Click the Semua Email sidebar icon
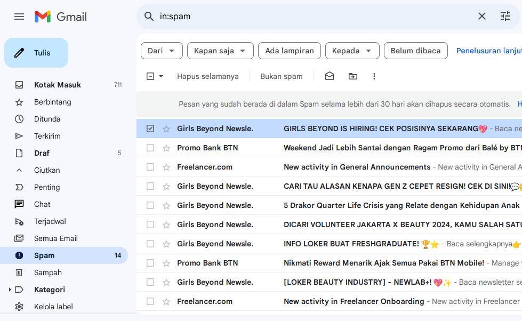 19,238
